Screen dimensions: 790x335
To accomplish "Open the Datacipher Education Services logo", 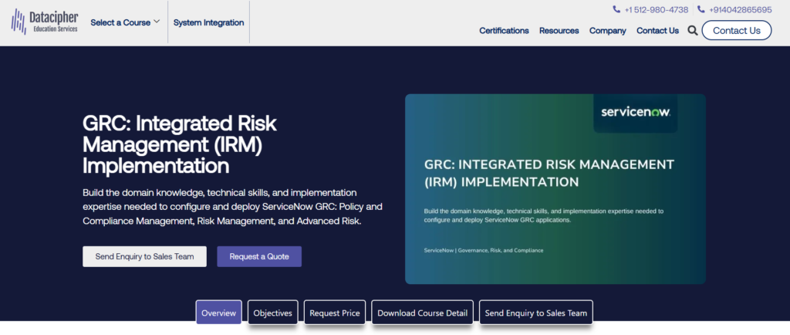I will click(x=45, y=22).
